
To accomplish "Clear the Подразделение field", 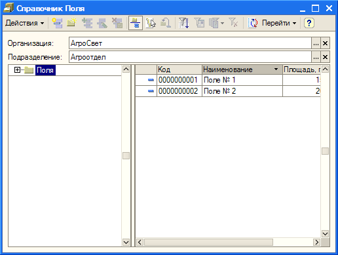I will (x=325, y=57).
